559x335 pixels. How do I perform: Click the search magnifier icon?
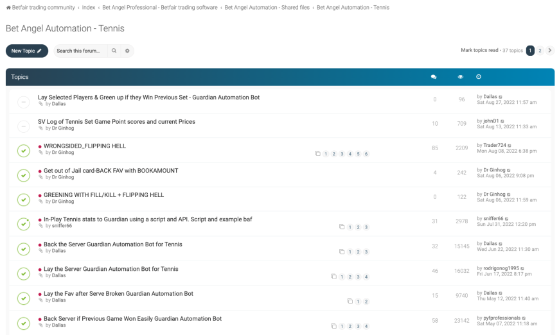pyautogui.click(x=114, y=51)
